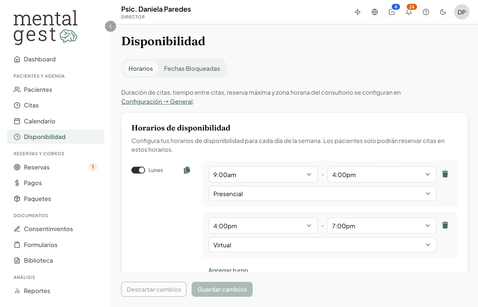The height and width of the screenshot is (307, 478).
Task: Click the lightning bolt quick actions icon
Action: tap(358, 12)
